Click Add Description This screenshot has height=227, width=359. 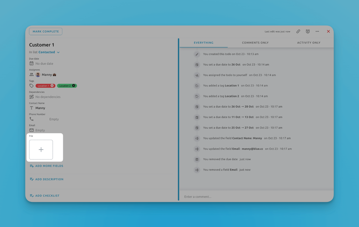tap(46, 179)
